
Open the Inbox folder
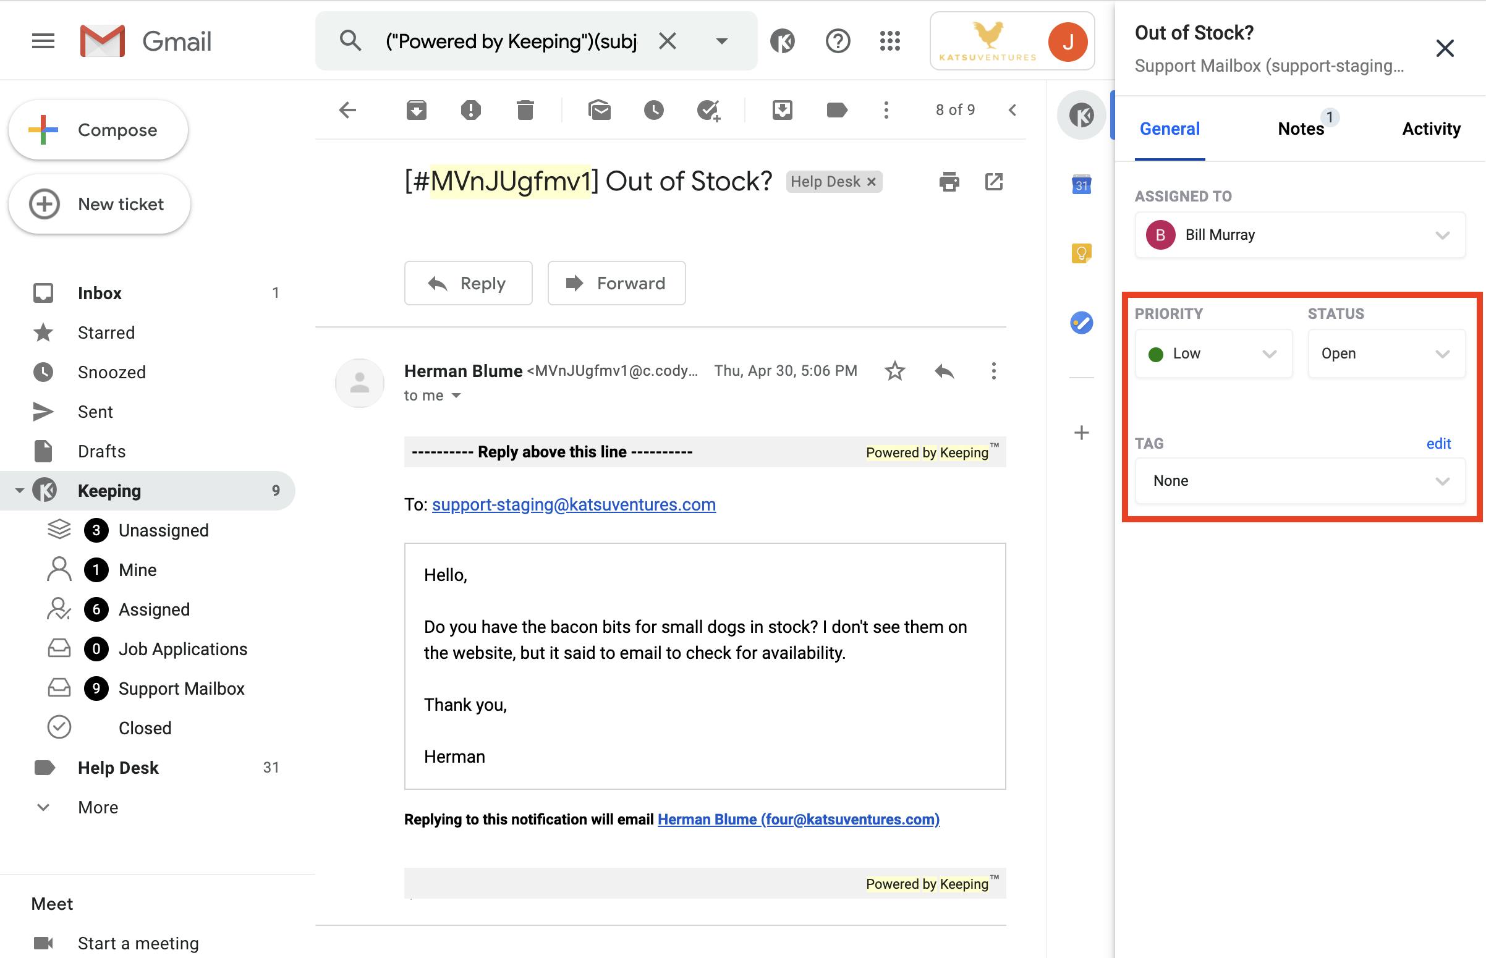pyautogui.click(x=147, y=293)
